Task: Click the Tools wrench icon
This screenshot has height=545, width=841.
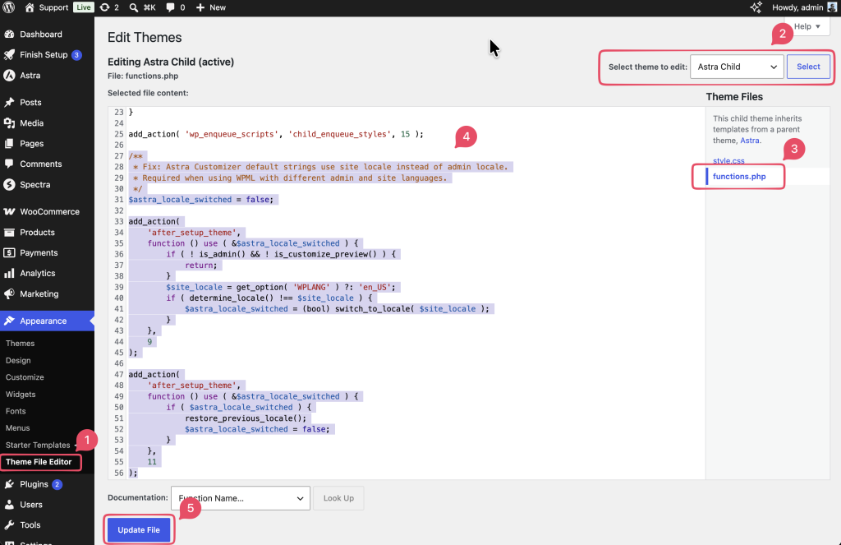Action: point(9,525)
